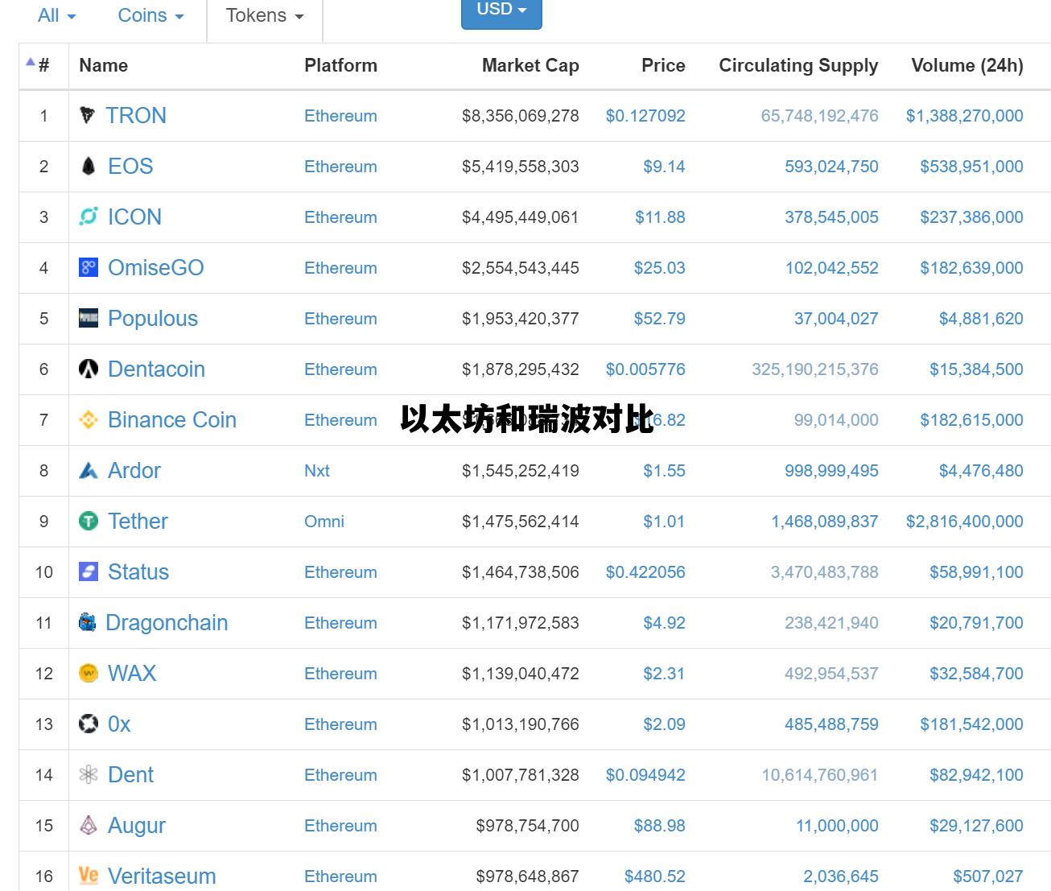Click the Dragonchain logo icon
The width and height of the screenshot is (1051, 891).
pos(87,622)
